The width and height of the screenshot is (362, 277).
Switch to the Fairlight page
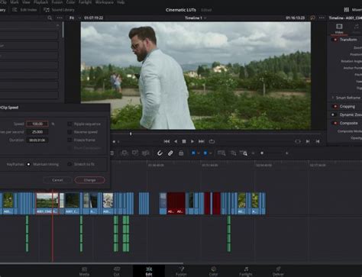point(246,271)
